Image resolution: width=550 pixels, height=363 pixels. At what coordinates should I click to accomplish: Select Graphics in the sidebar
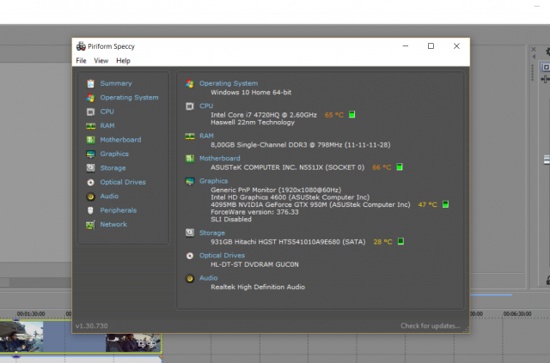click(x=114, y=154)
